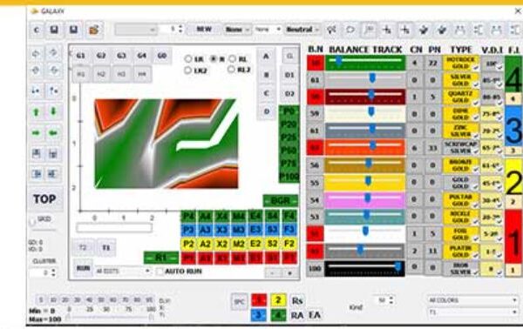Image resolution: width=523 pixels, height=329 pixels.
Task: Click the yellow P2 grid cell
Action: point(188,244)
